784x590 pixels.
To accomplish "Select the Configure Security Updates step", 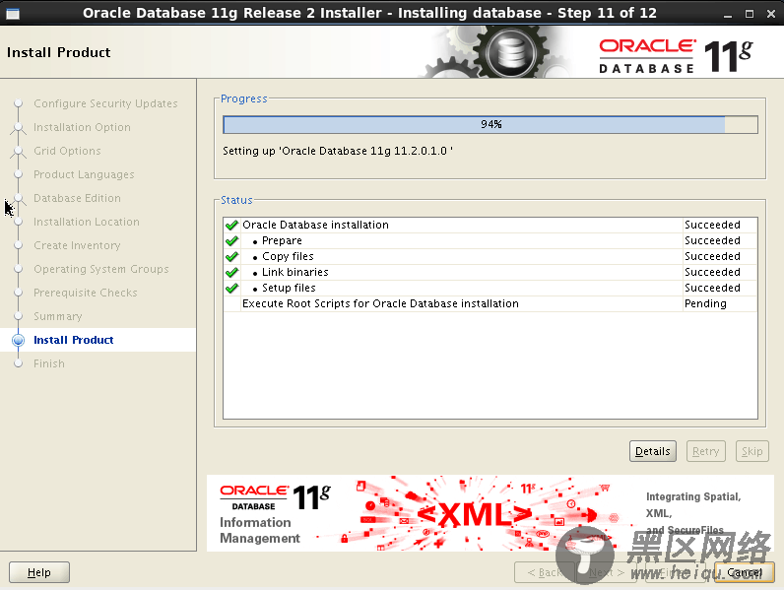I will point(105,103).
